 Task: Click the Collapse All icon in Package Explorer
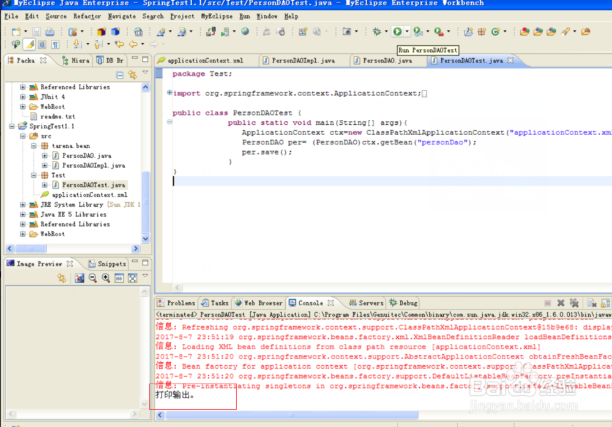point(119,74)
